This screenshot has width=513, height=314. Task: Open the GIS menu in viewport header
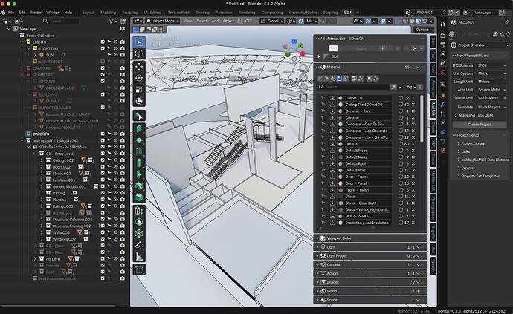248,21
